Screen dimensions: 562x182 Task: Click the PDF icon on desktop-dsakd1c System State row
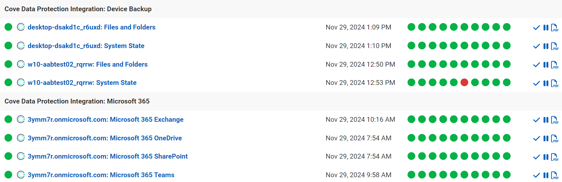[554, 46]
